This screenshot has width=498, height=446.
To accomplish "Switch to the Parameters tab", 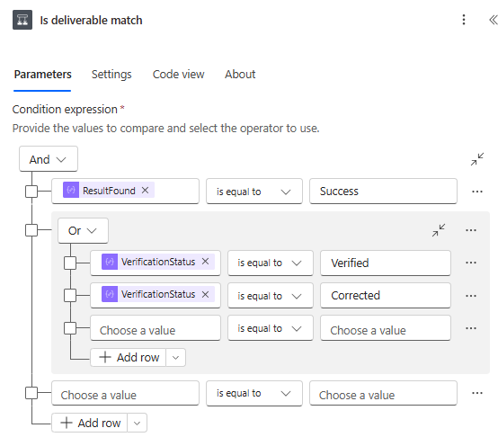I will (42, 75).
